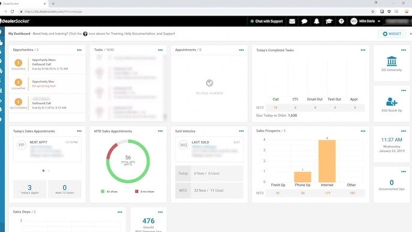The width and height of the screenshot is (412, 232).
Task: Click MTD Internet count 177
Action: tap(327, 193)
